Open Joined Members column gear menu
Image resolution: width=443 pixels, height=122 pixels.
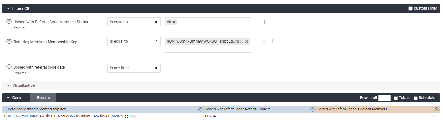[x=437, y=109]
